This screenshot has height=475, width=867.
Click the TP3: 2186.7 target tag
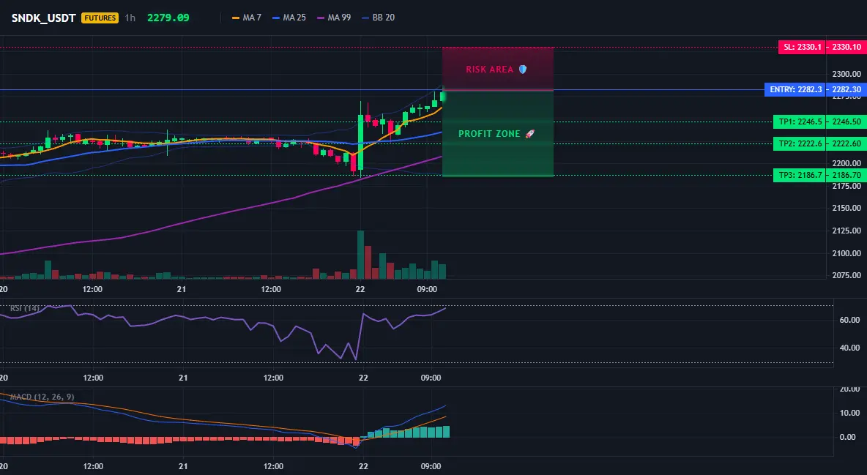(800, 176)
